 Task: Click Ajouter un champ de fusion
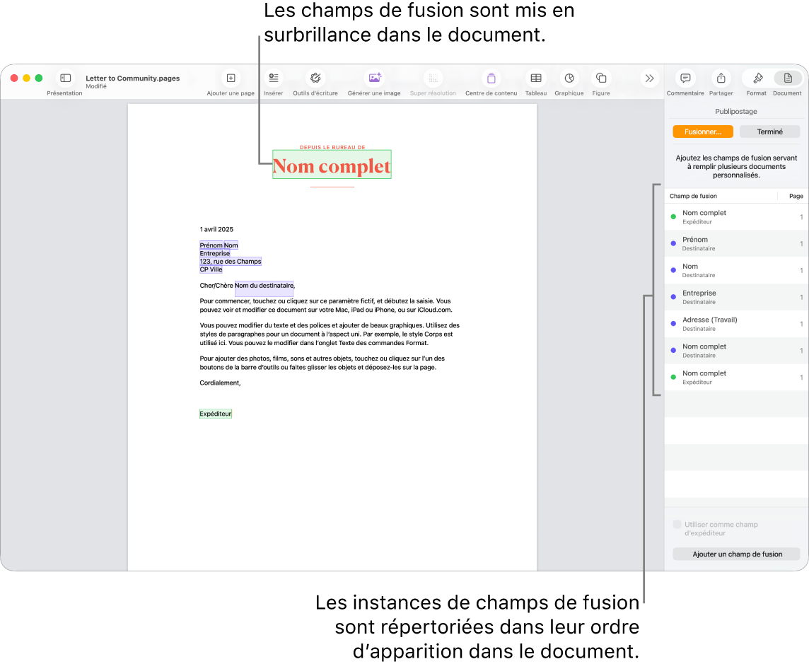tap(735, 554)
